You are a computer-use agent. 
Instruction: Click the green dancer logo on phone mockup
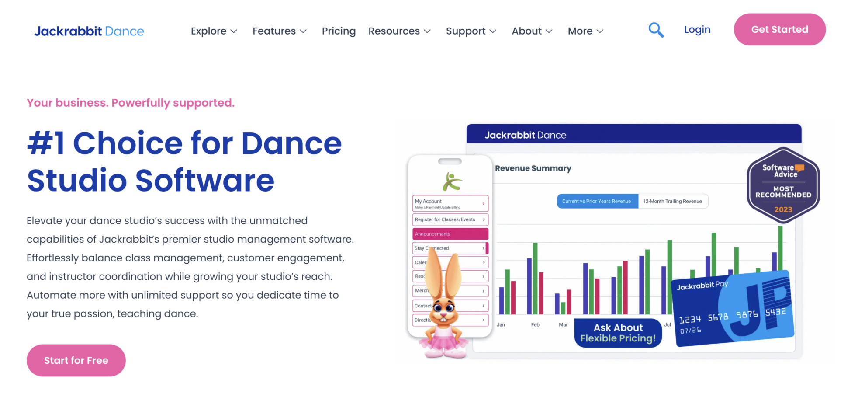pos(452,181)
